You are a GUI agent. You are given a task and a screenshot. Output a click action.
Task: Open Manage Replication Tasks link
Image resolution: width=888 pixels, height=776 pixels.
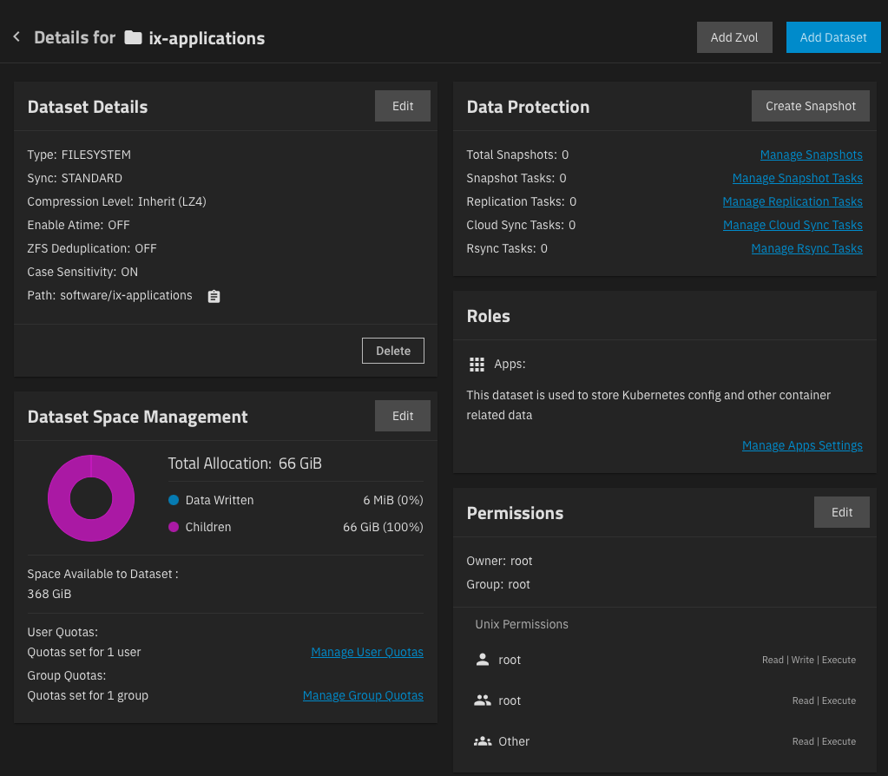click(x=793, y=201)
